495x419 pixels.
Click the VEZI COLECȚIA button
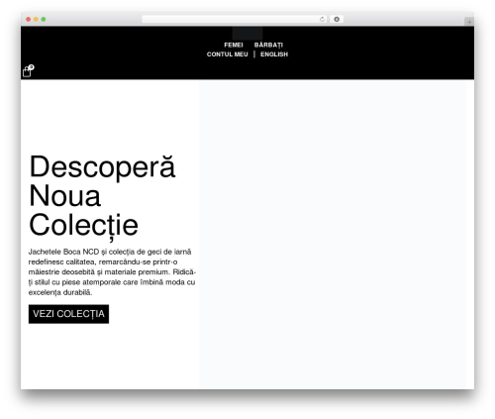68,314
